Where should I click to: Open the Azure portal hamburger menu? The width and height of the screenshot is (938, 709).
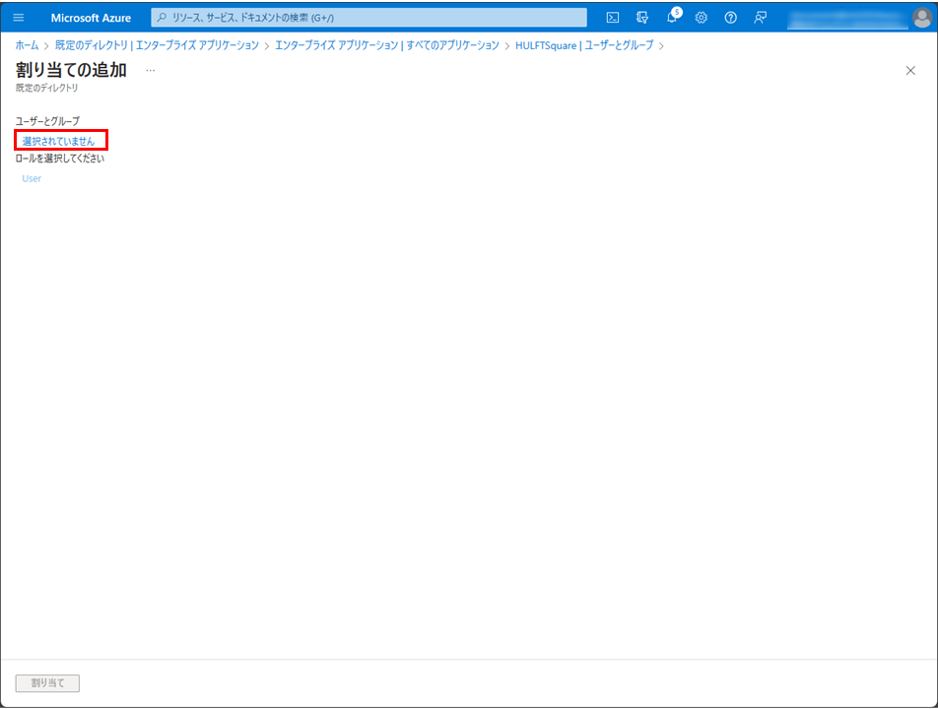click(x=18, y=18)
